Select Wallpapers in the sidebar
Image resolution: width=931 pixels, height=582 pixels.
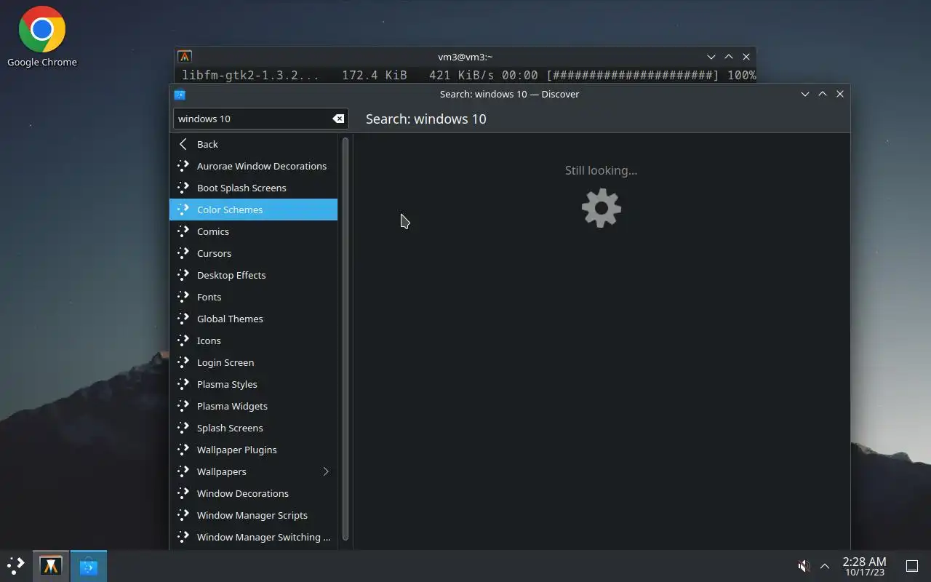coord(253,471)
